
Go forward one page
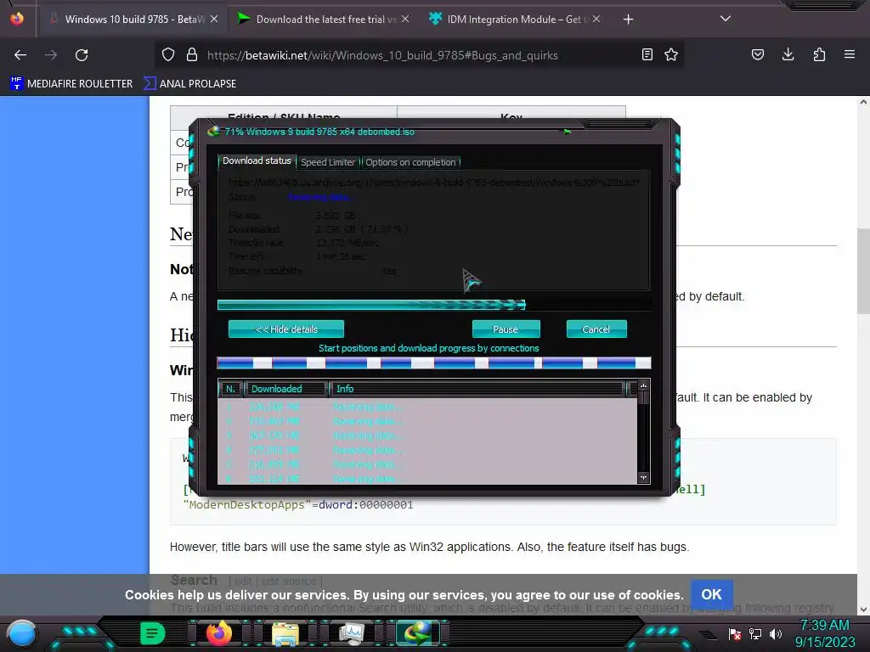(x=51, y=55)
